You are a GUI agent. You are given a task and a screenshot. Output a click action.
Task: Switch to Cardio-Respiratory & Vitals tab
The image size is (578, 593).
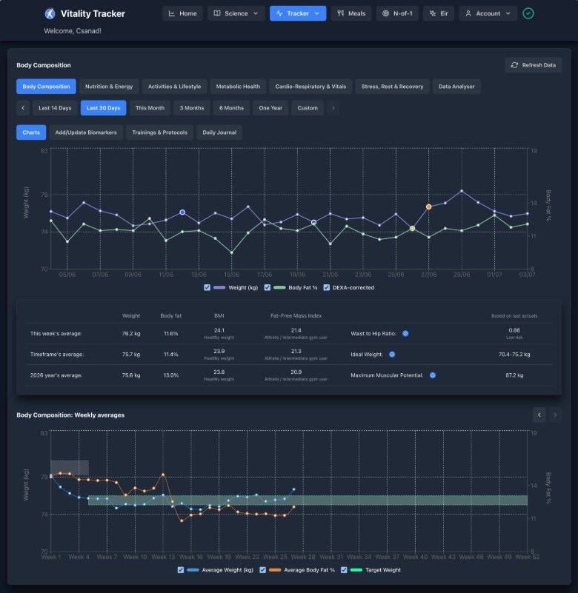pos(310,86)
